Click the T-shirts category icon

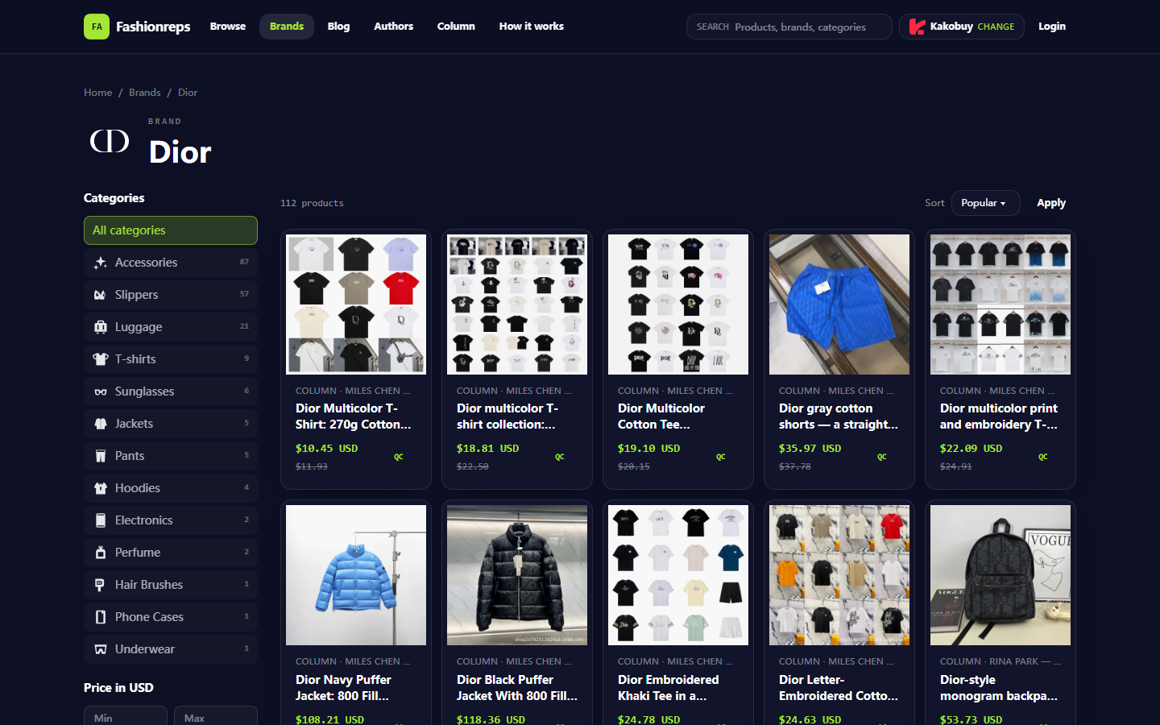coord(101,359)
